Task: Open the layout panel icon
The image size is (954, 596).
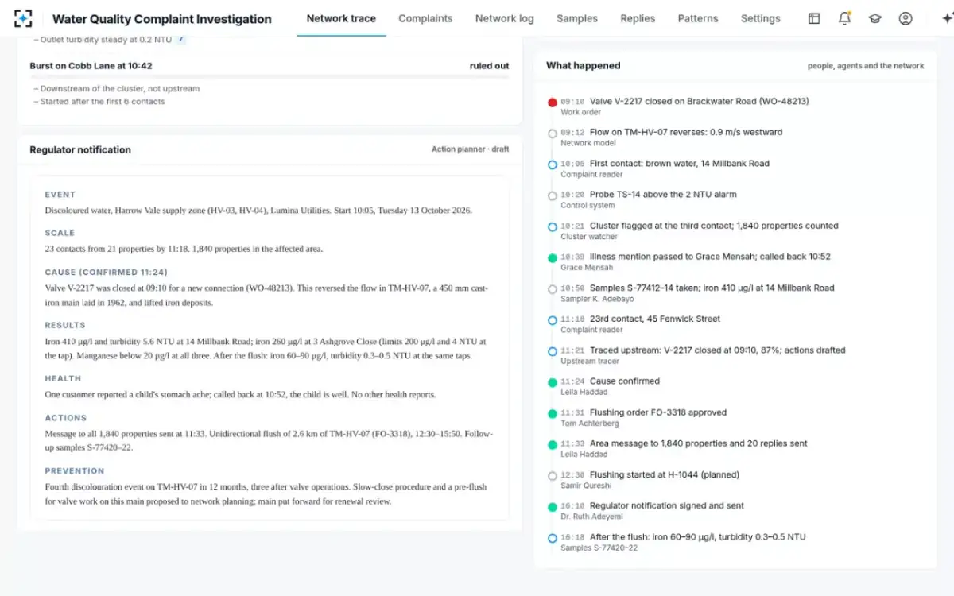Action: click(814, 18)
